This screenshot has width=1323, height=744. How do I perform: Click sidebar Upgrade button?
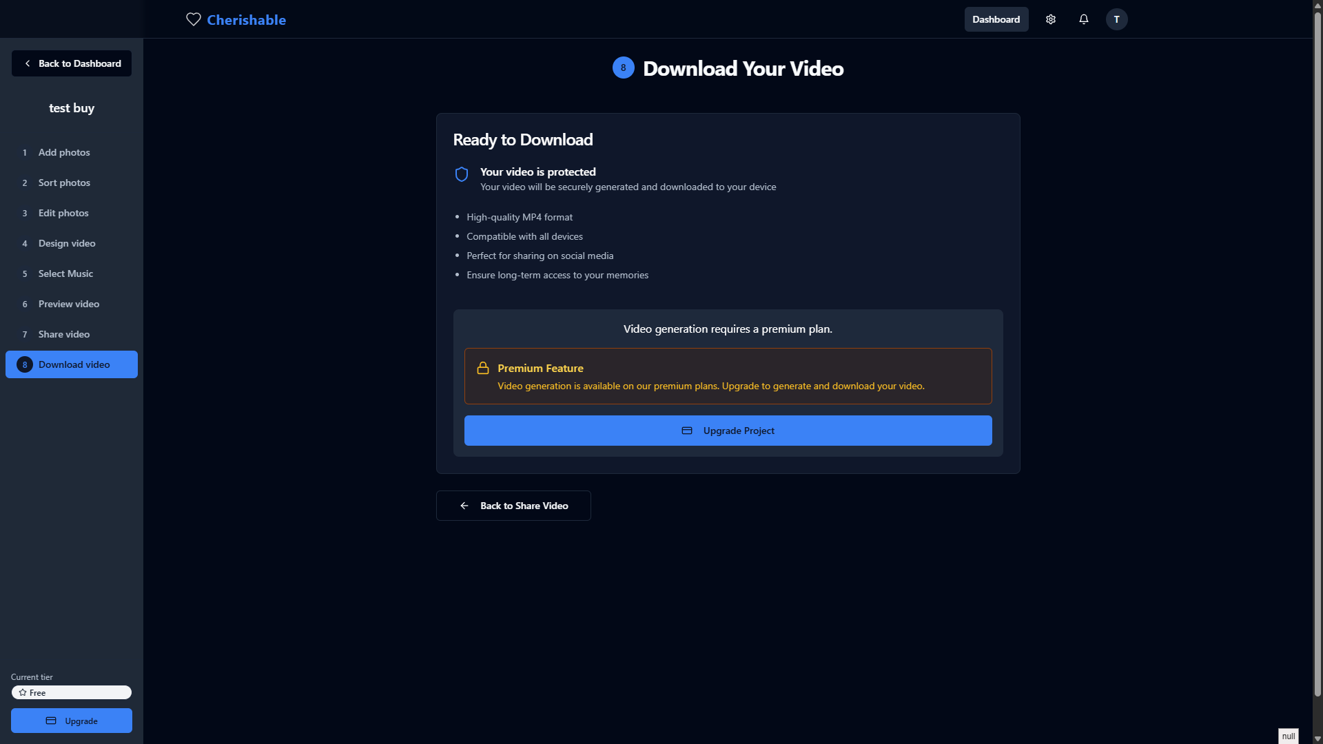click(x=72, y=721)
